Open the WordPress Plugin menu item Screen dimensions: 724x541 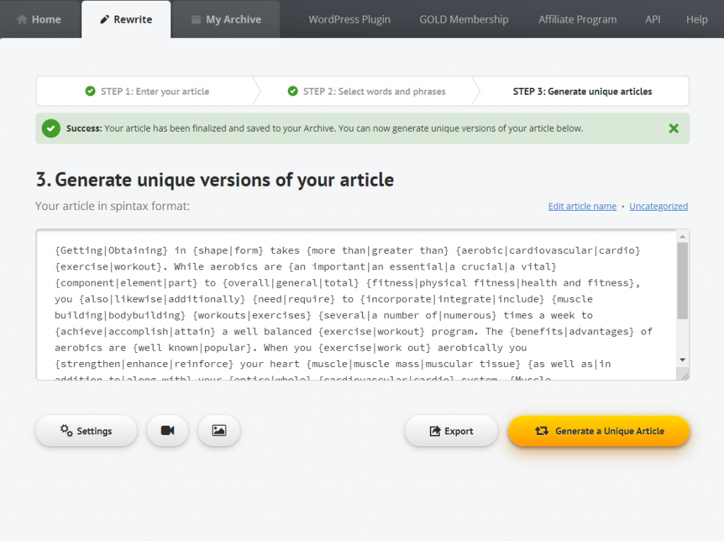pyautogui.click(x=349, y=19)
